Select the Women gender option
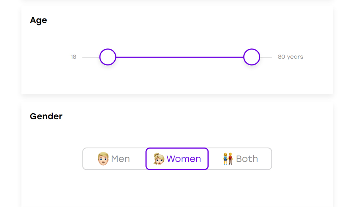Screen dimensions: 355x207 pos(177,159)
